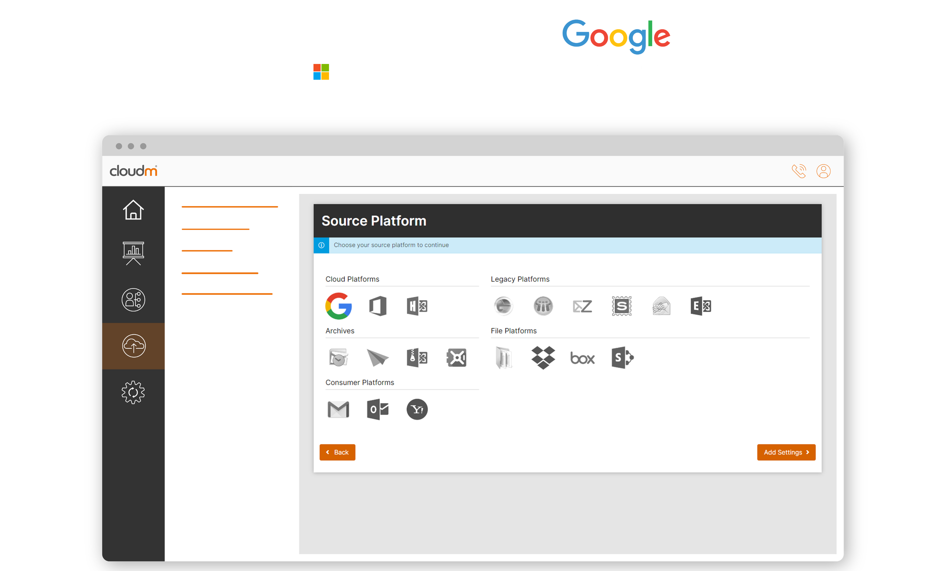Open the settings gear in sidebar
Screen dimensions: 952x571
click(133, 392)
